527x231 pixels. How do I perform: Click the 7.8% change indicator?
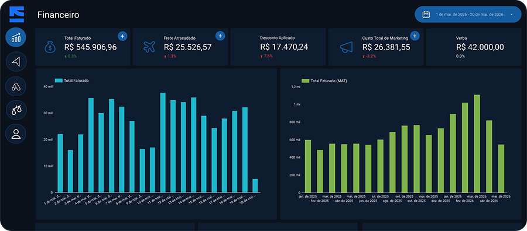click(266, 56)
